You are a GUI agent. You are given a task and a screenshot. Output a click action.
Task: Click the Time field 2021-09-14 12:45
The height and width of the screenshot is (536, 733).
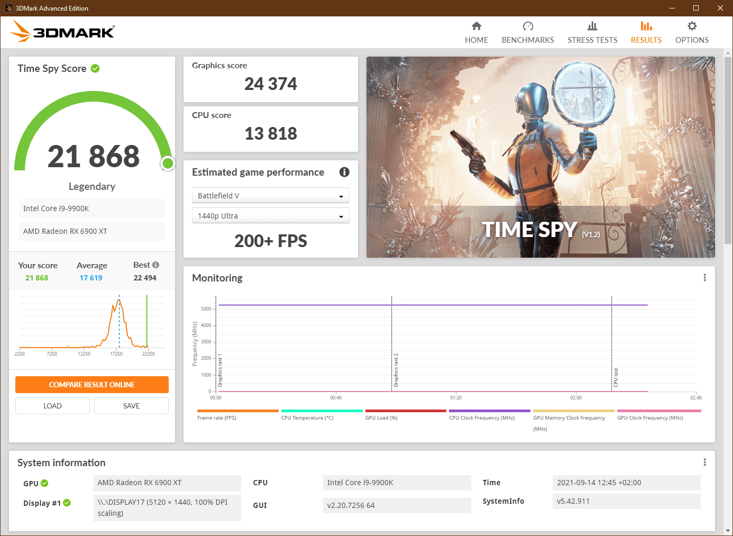[x=627, y=483]
